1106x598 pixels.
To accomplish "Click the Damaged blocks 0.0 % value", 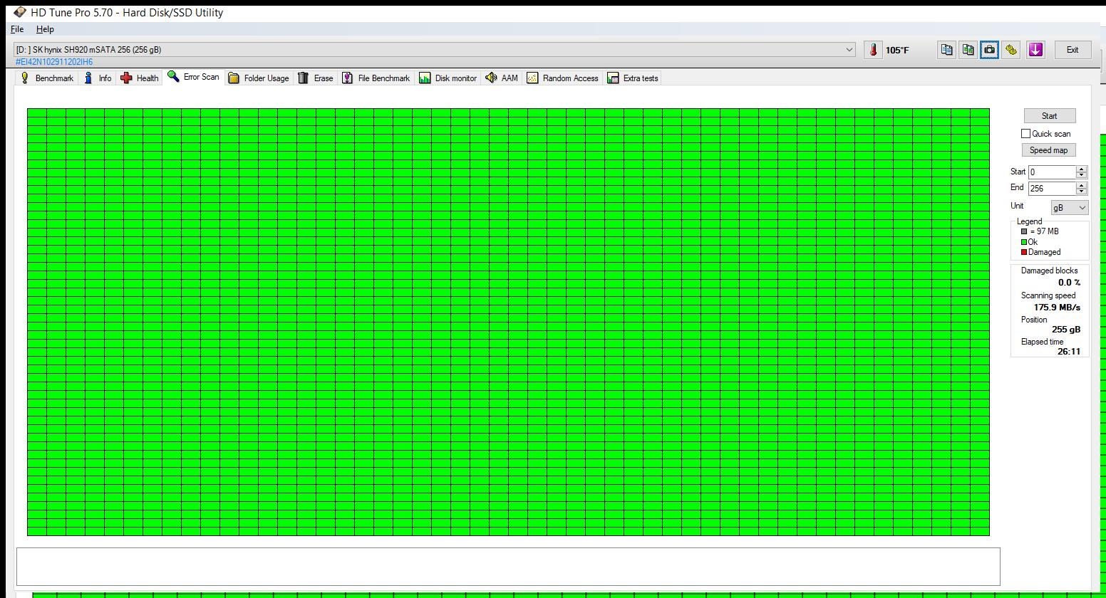I will pos(1069,283).
